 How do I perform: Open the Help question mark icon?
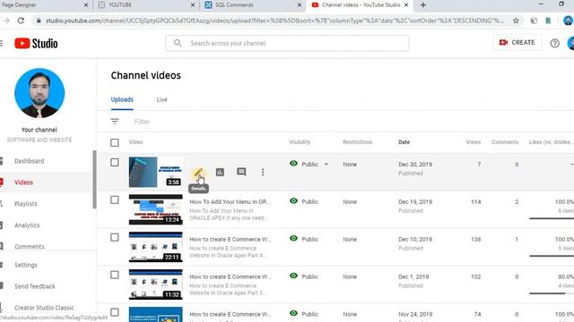(554, 43)
